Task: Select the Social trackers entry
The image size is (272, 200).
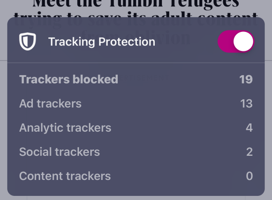Action: 136,152
